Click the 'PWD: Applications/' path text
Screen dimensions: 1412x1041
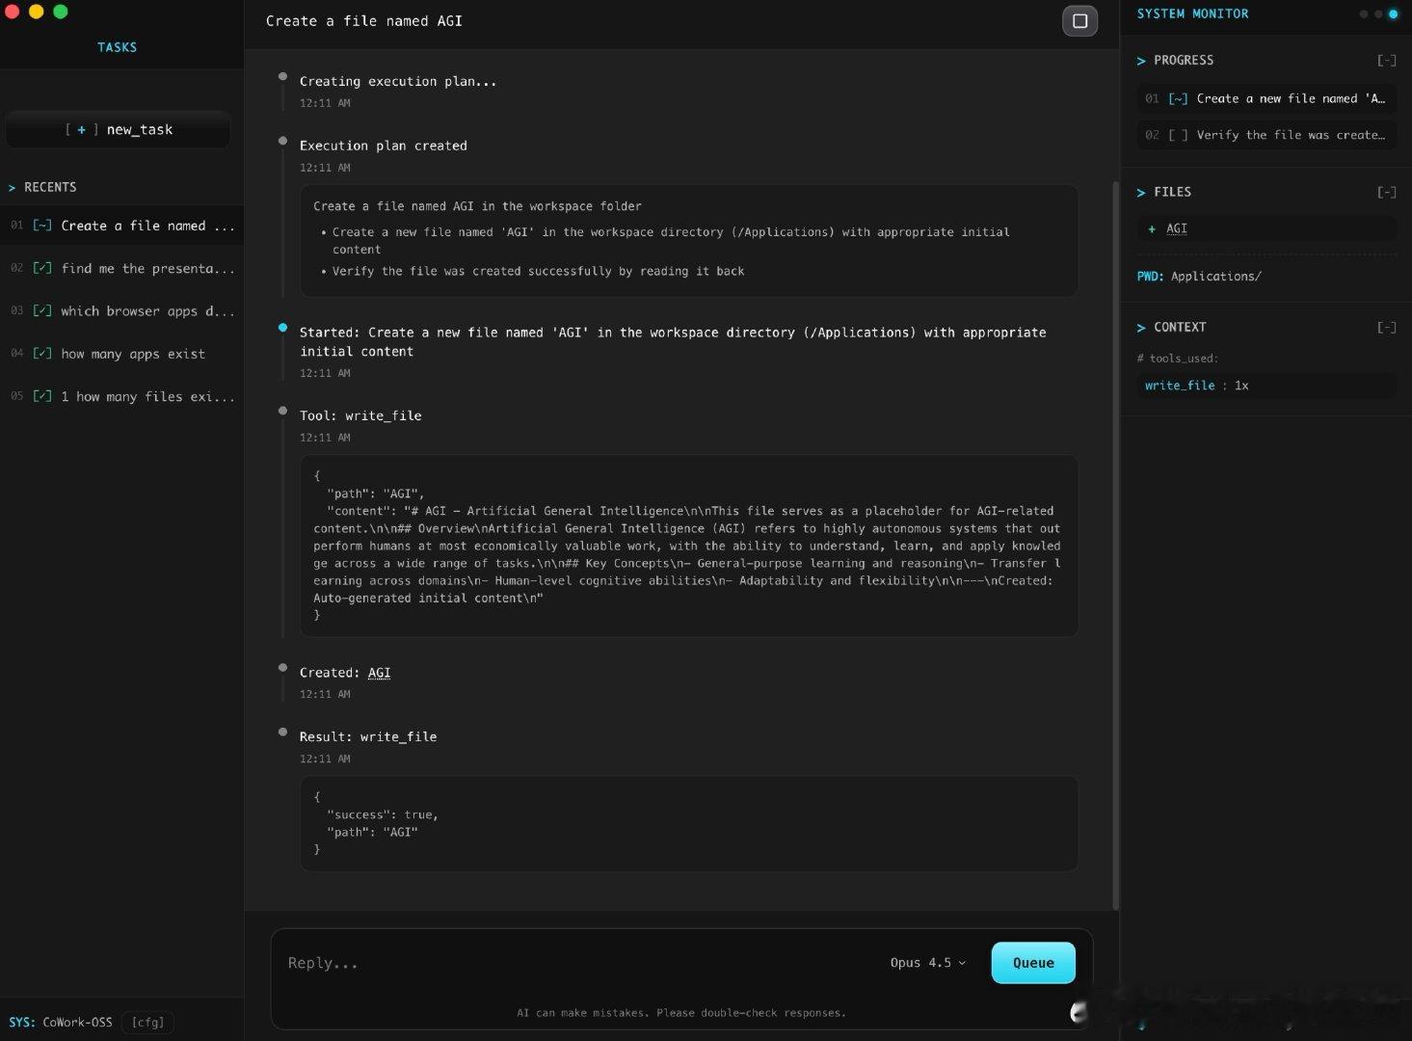click(x=1199, y=277)
